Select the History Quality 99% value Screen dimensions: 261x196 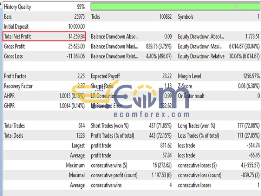(79, 7)
